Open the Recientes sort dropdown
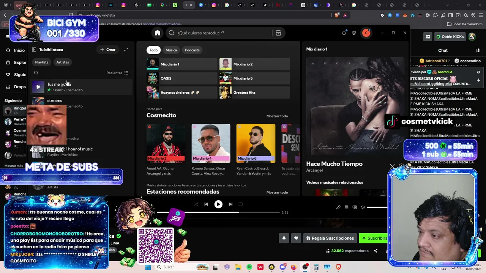Viewport: 486px width, 273px height. tap(117, 73)
